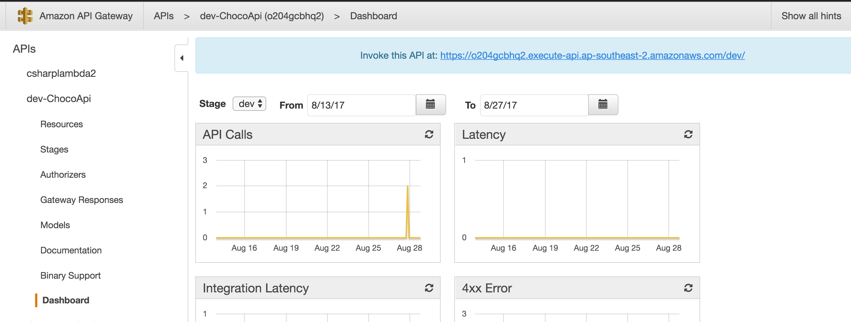
Task: Open Binary Support settings
Action: 70,275
